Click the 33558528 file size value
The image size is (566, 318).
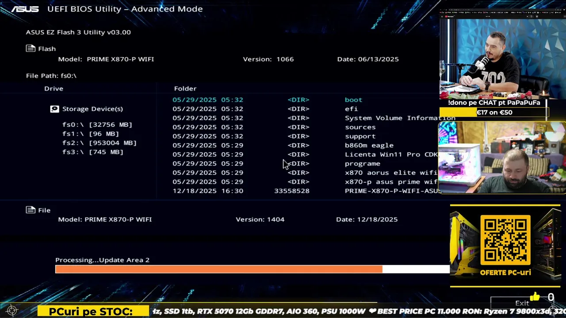tap(292, 191)
